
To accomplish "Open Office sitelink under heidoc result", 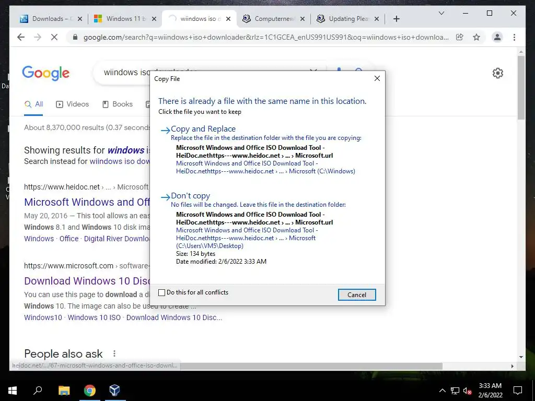I will click(69, 239).
